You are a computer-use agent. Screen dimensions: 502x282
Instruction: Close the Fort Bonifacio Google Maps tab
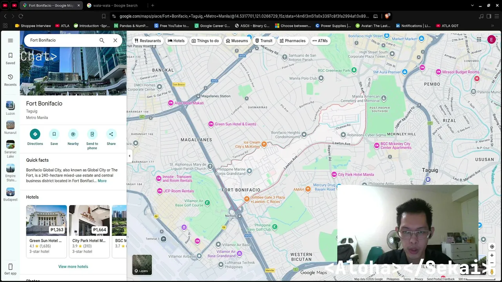(78, 5)
